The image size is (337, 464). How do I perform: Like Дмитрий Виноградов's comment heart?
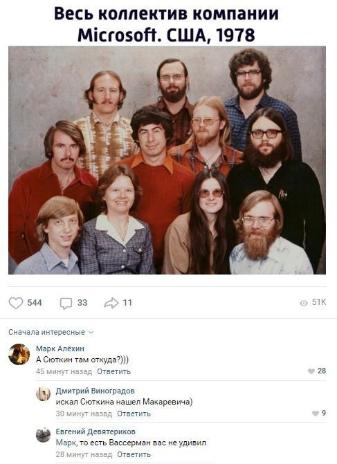316,414
